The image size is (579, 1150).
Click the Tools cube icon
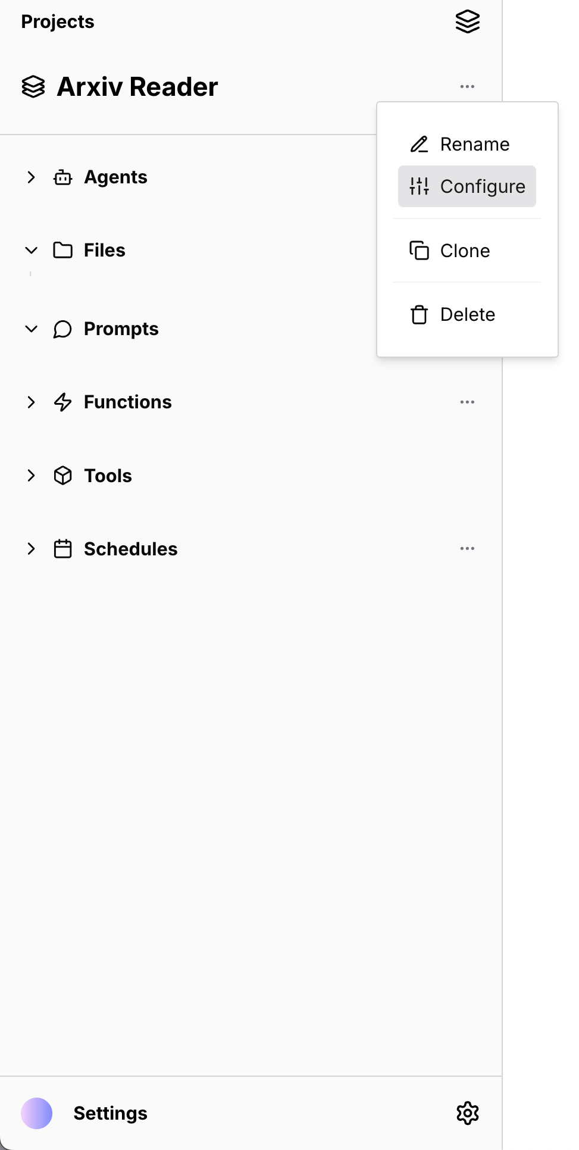point(62,476)
